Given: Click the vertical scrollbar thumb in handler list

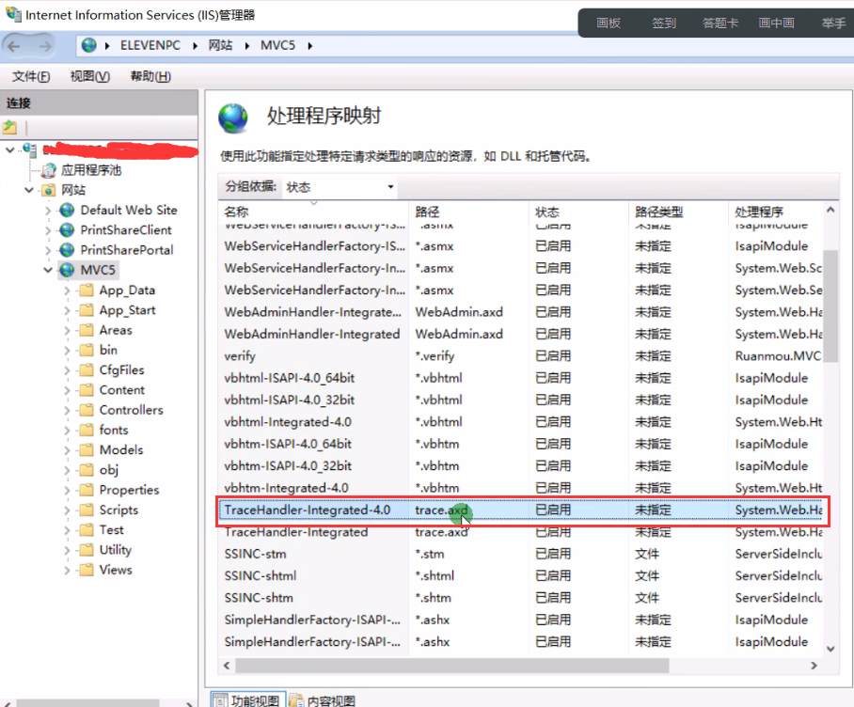Looking at the screenshot, I should click(x=830, y=306).
